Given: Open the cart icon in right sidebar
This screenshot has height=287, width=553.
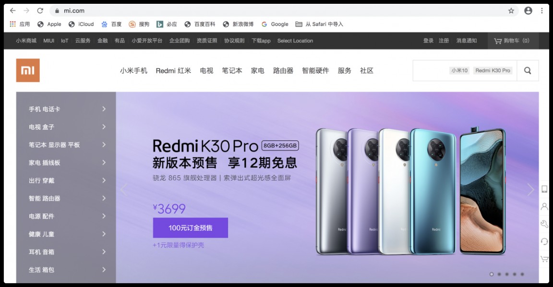Looking at the screenshot, I should (544, 259).
